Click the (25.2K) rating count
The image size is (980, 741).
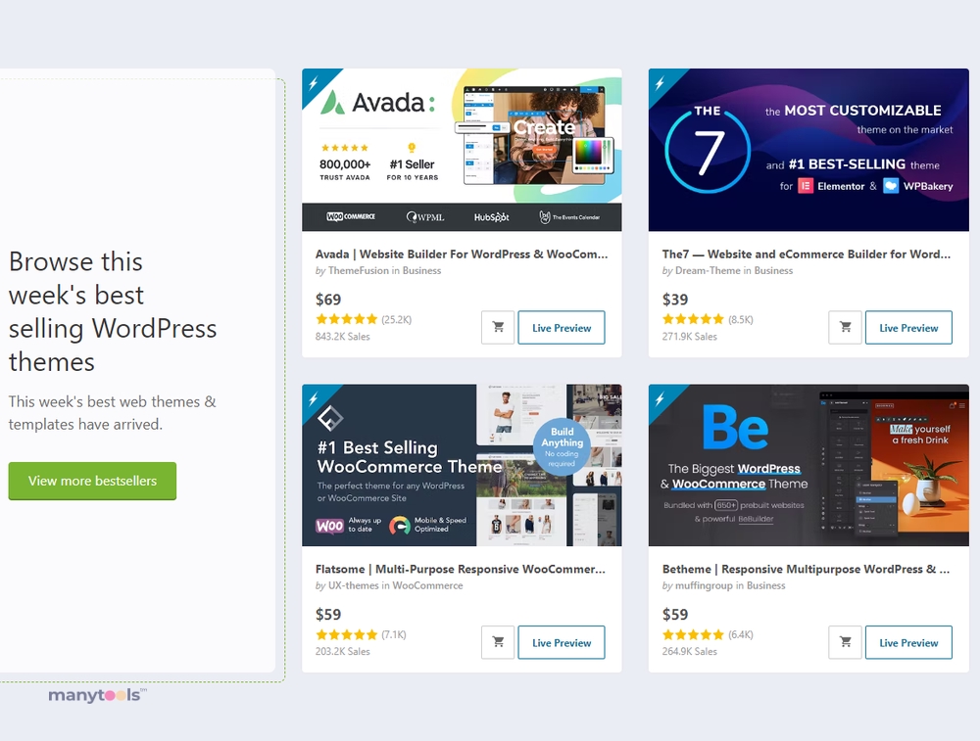[x=396, y=320]
